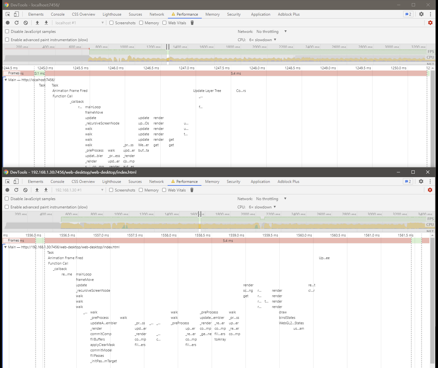438x368 pixels.
Task: Check Disable JavaScript samples in 192.168.1.30 DevTools
Action: [7, 199]
